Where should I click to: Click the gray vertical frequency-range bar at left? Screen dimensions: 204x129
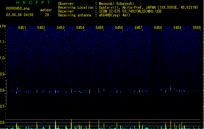[6, 92]
